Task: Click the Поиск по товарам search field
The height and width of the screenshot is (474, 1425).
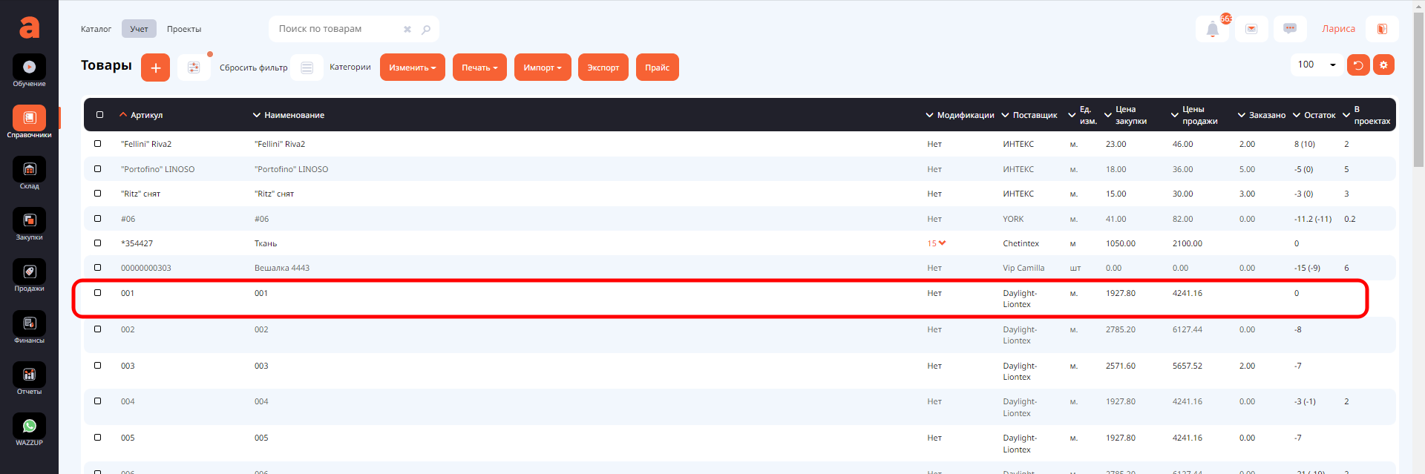Action: pos(338,29)
